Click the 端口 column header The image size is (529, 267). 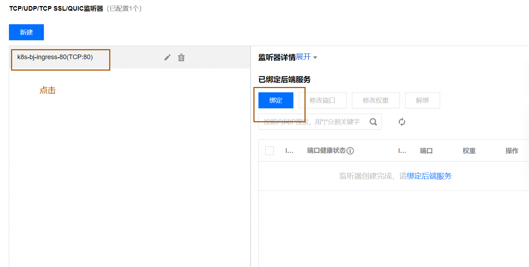pyautogui.click(x=426, y=151)
